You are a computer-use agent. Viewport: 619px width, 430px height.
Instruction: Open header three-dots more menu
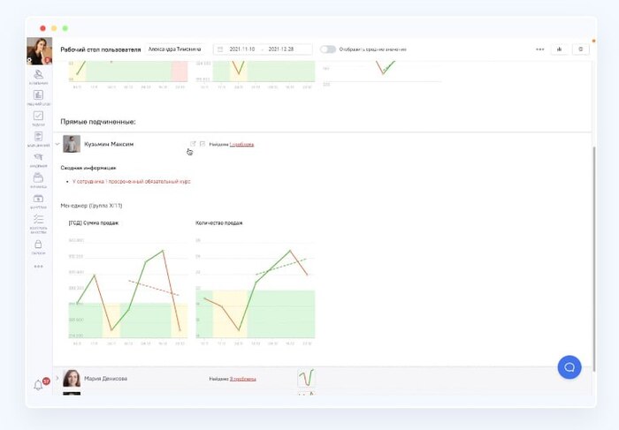click(540, 49)
